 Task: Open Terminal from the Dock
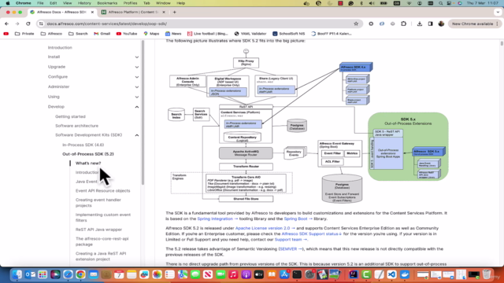pyautogui.click(x=297, y=274)
